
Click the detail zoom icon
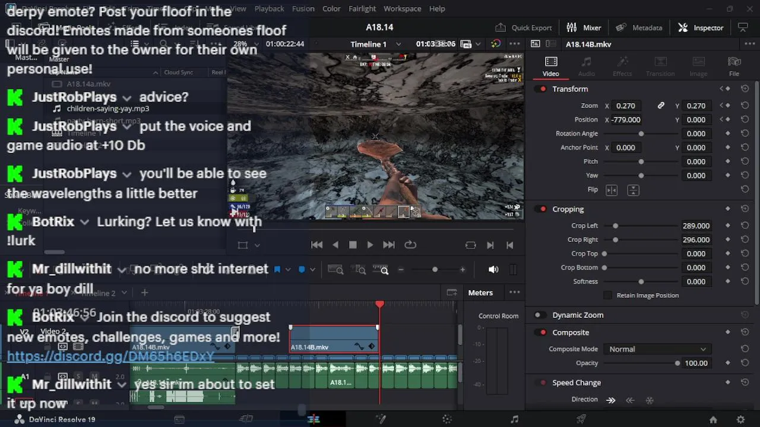point(360,270)
